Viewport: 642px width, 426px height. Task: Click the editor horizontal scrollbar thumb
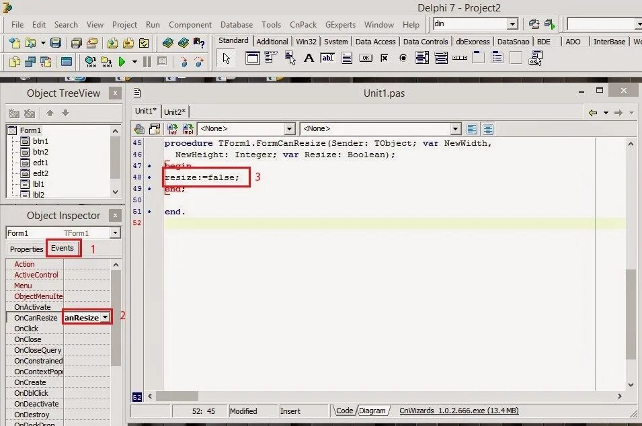point(177,396)
